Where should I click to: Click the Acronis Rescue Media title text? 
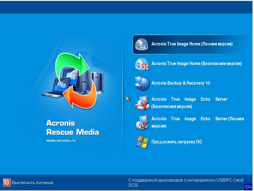click(73, 127)
